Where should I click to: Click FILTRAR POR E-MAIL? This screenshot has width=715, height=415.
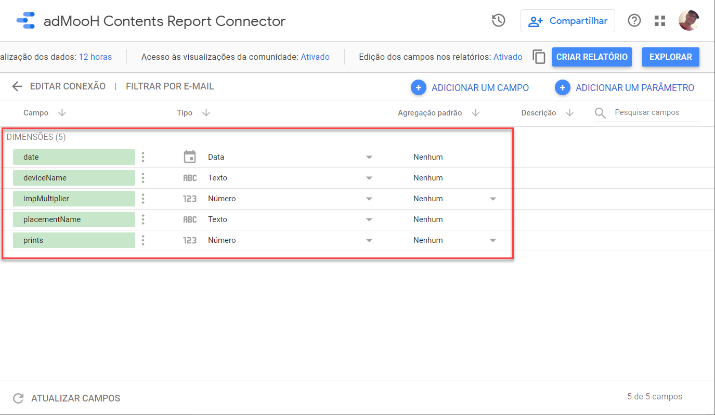[x=170, y=86]
